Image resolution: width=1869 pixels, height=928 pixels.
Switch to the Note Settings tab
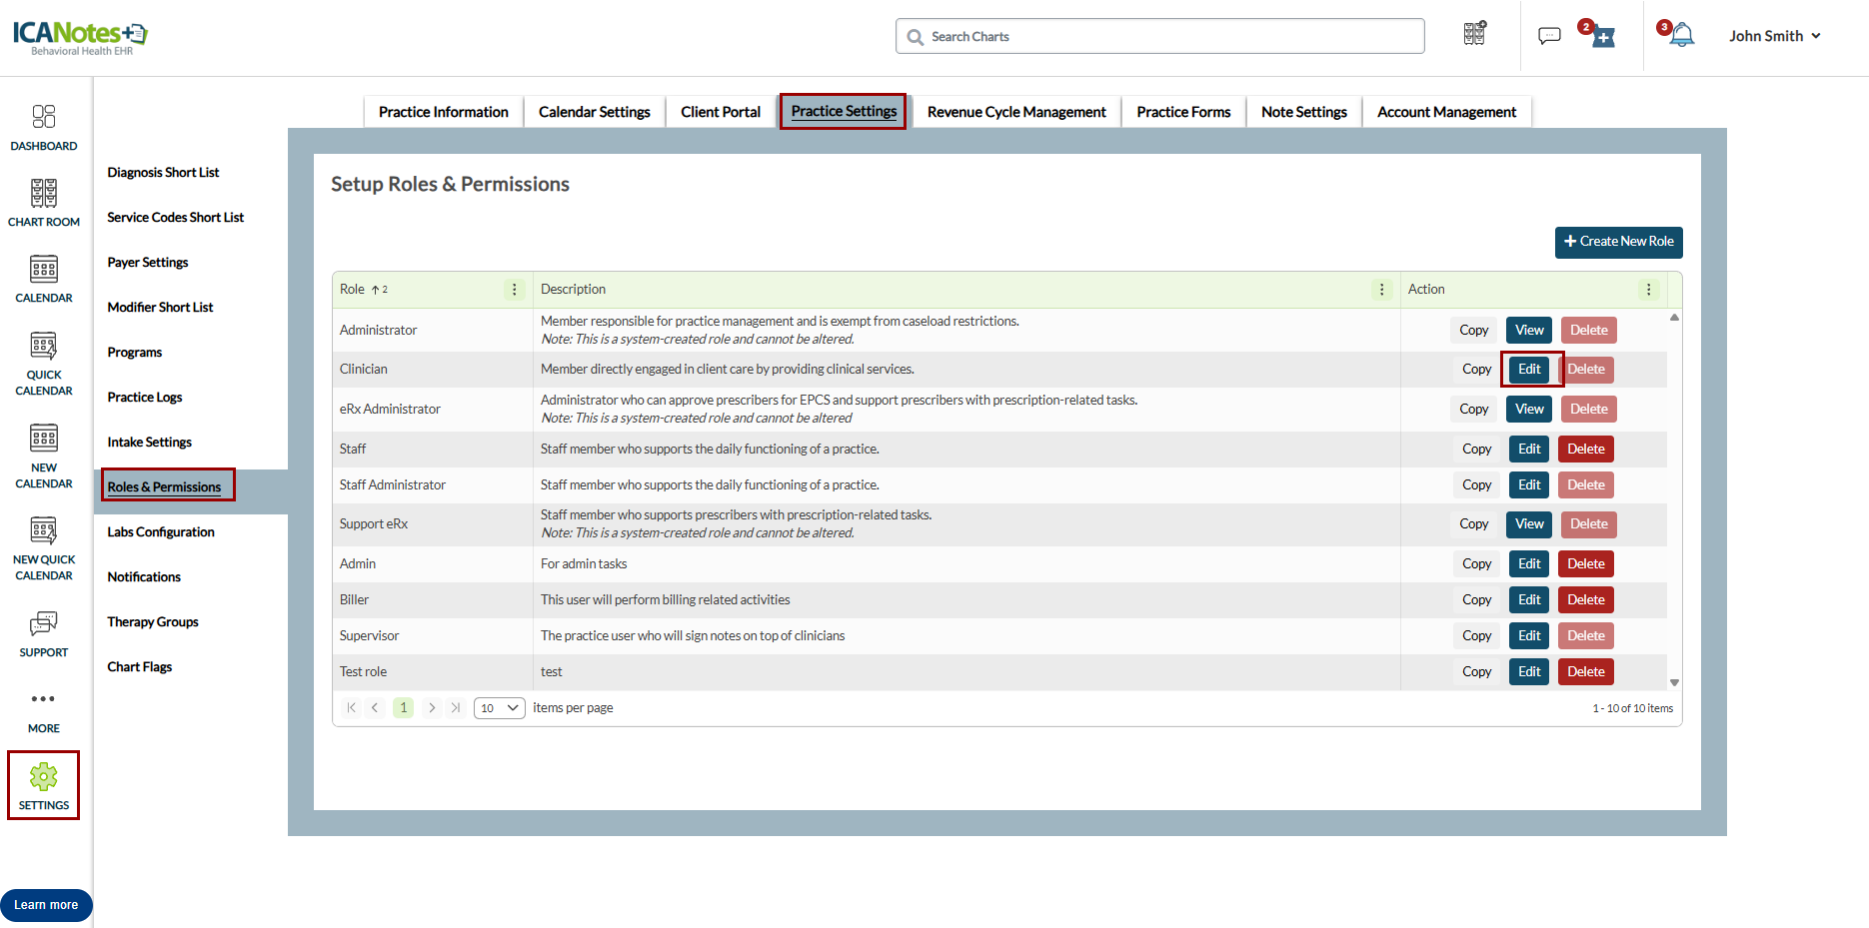(1303, 112)
